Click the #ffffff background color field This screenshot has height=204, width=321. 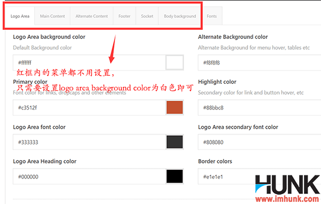point(89,62)
